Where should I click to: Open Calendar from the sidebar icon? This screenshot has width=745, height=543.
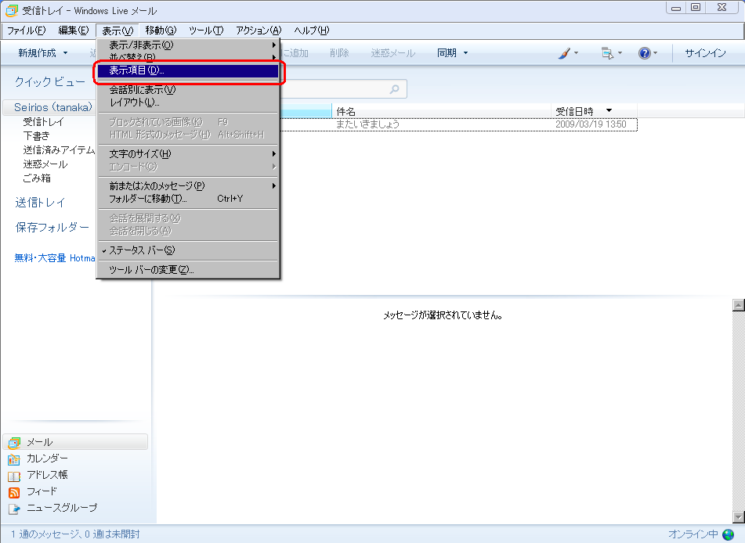[14, 458]
